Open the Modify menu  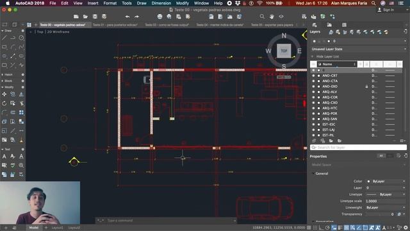tap(182, 3)
